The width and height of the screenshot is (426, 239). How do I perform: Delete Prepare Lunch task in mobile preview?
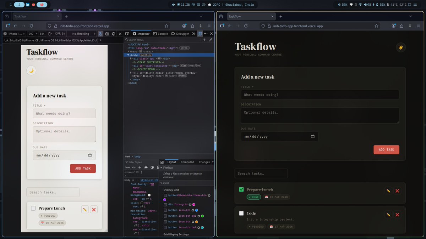pos(94,210)
